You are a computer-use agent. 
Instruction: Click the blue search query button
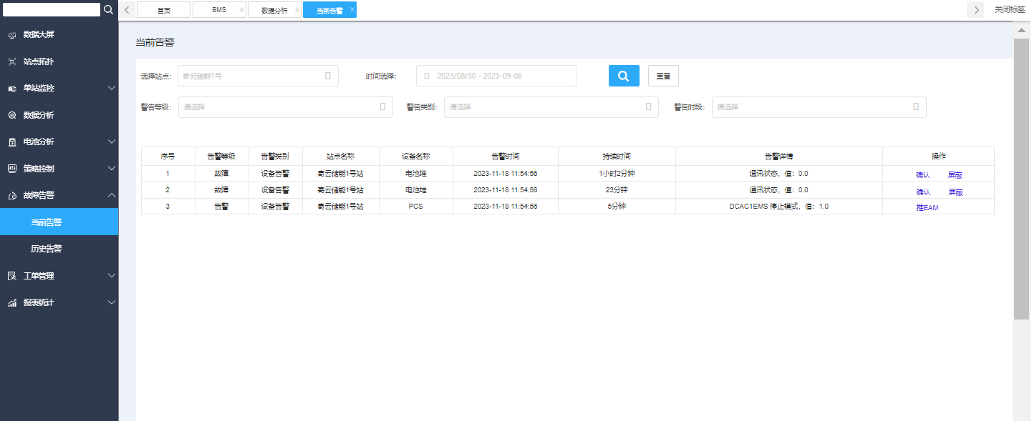[624, 76]
